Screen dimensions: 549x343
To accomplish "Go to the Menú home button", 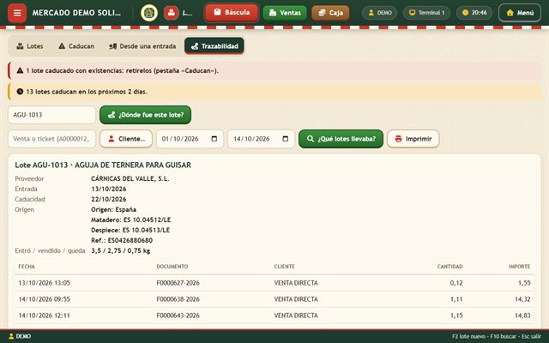I will click(x=520, y=13).
